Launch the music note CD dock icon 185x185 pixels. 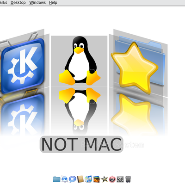[88, 179]
